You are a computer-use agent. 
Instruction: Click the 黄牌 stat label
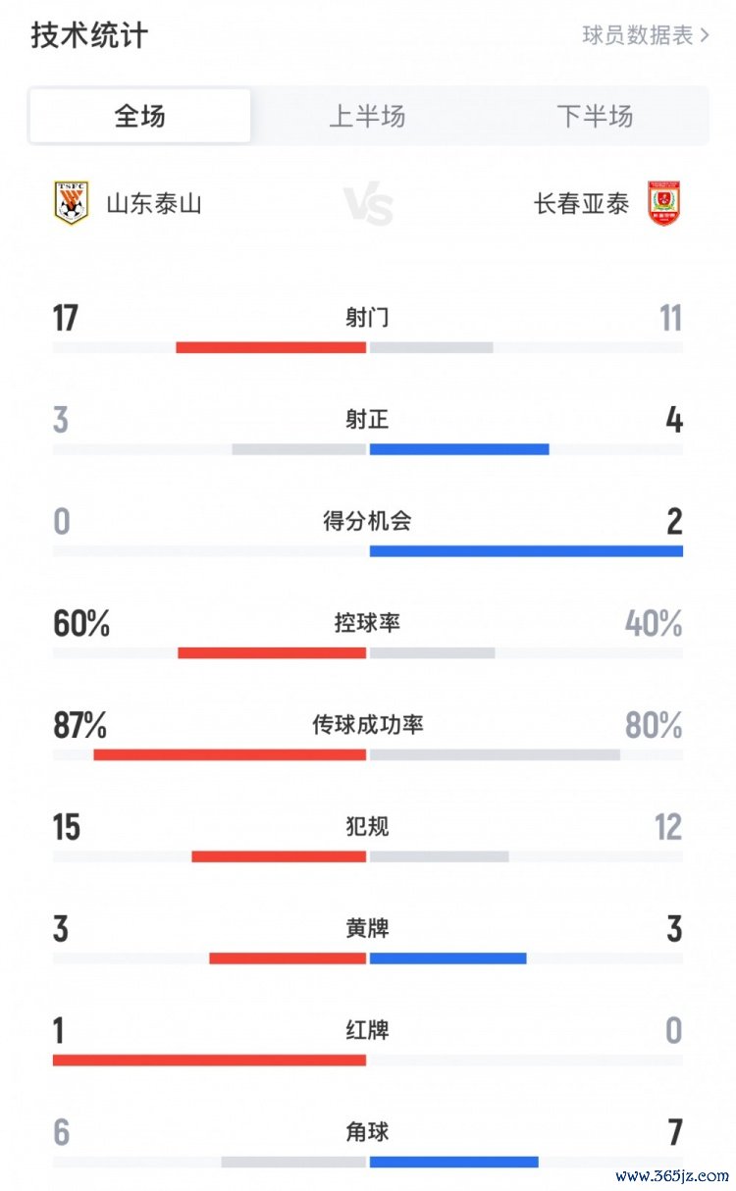tap(367, 929)
